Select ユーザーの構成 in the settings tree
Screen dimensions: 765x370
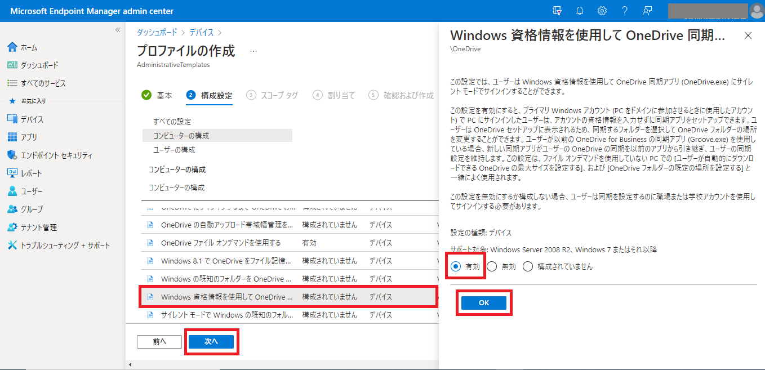[175, 150]
